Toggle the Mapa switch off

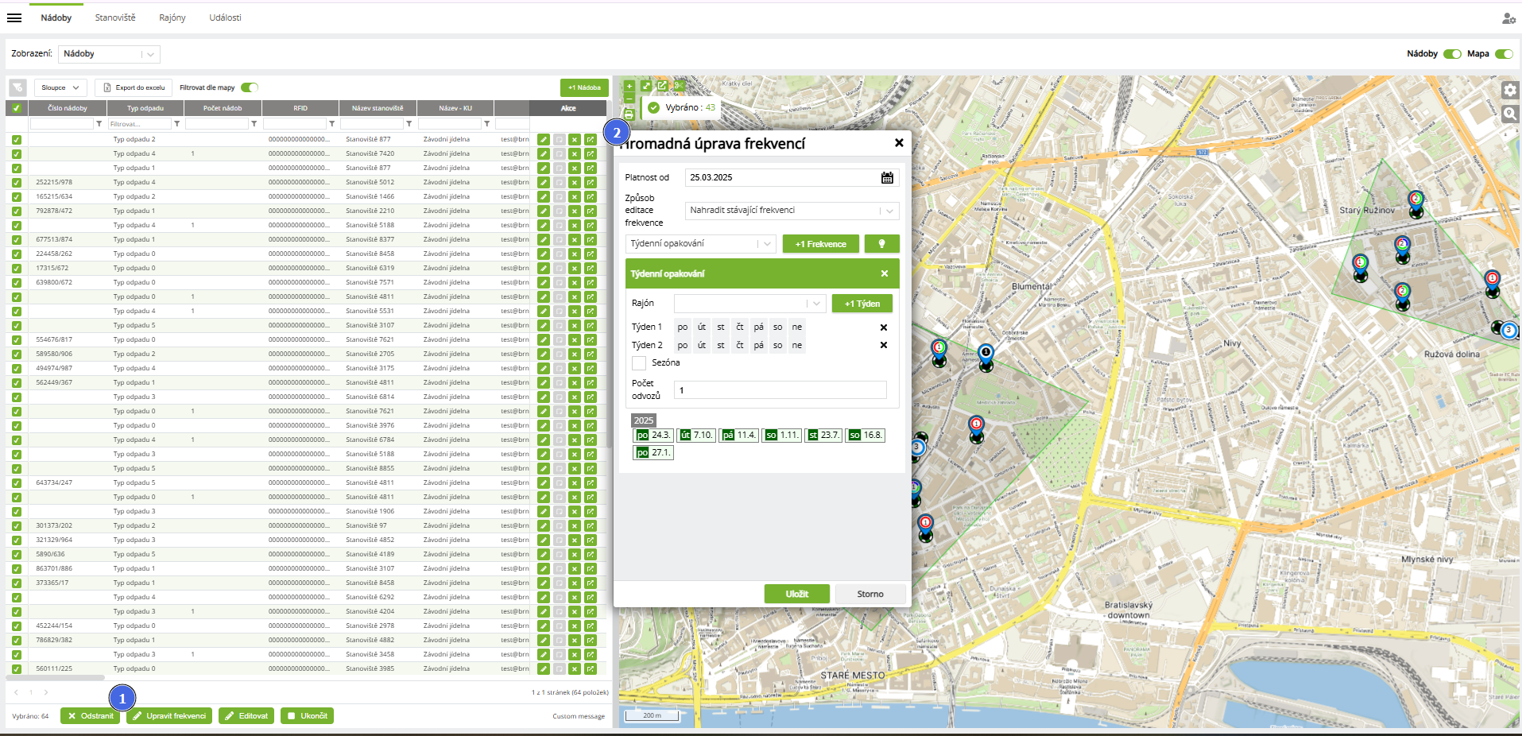coord(1504,54)
